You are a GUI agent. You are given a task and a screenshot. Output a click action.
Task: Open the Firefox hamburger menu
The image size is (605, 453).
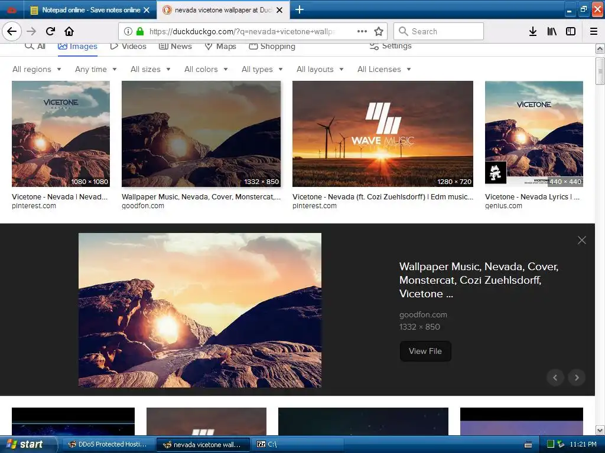point(594,31)
